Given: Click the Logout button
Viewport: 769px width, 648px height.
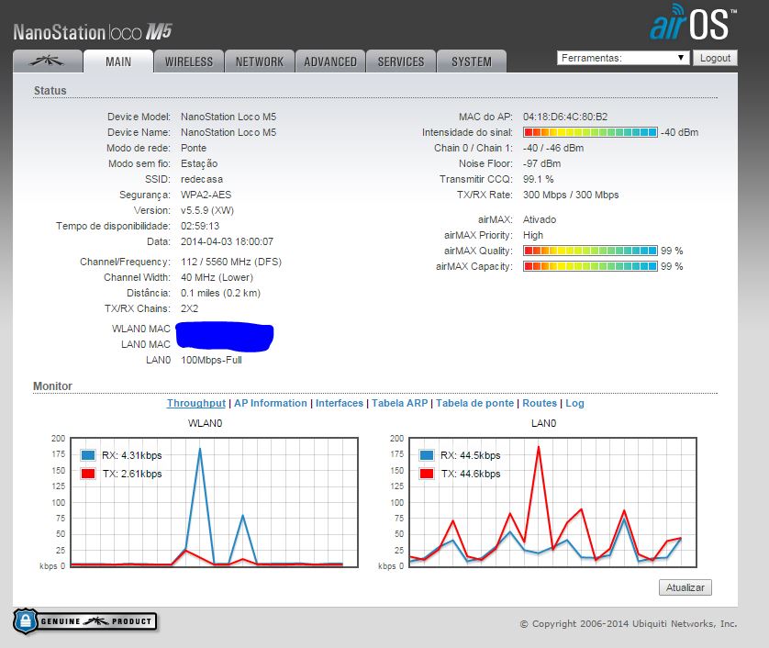Looking at the screenshot, I should 715,58.
